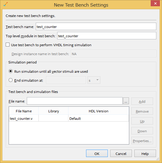162x163 pixels.
Task: Click the Design instance name field
Action: pyautogui.click(x=113, y=54)
